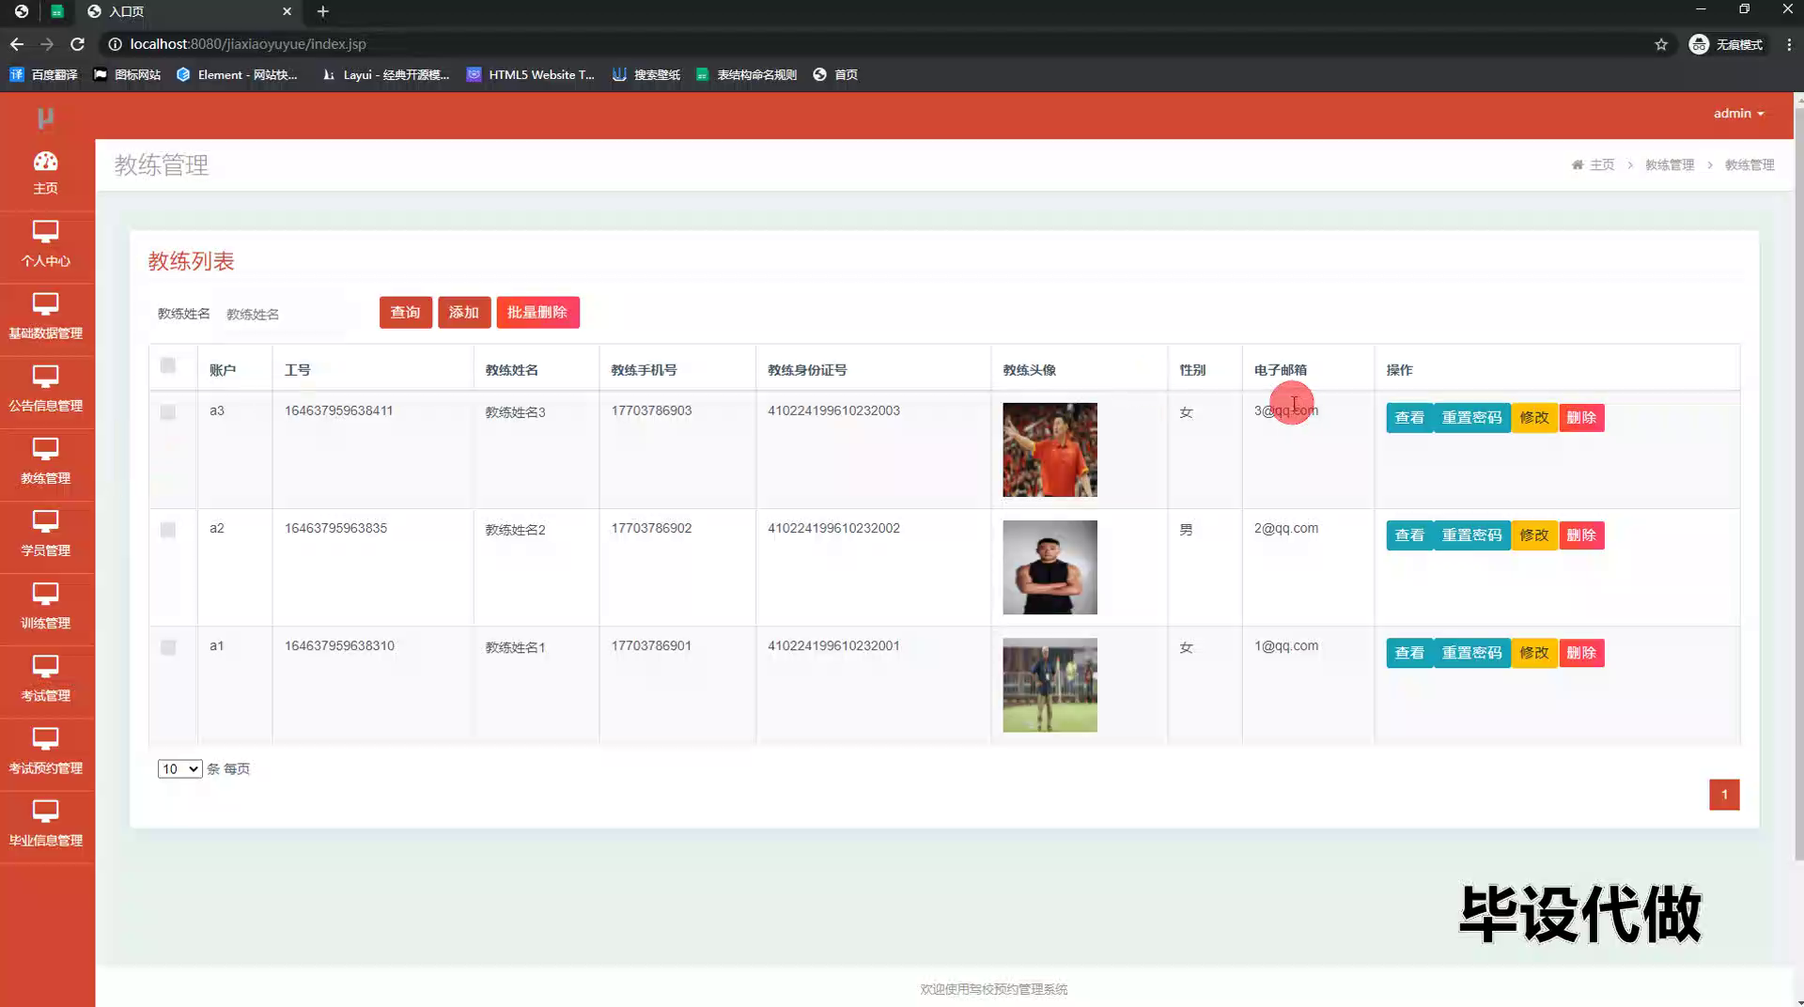This screenshot has height=1007, width=1804.
Task: Expand the admin user dropdown
Action: [x=1738, y=113]
